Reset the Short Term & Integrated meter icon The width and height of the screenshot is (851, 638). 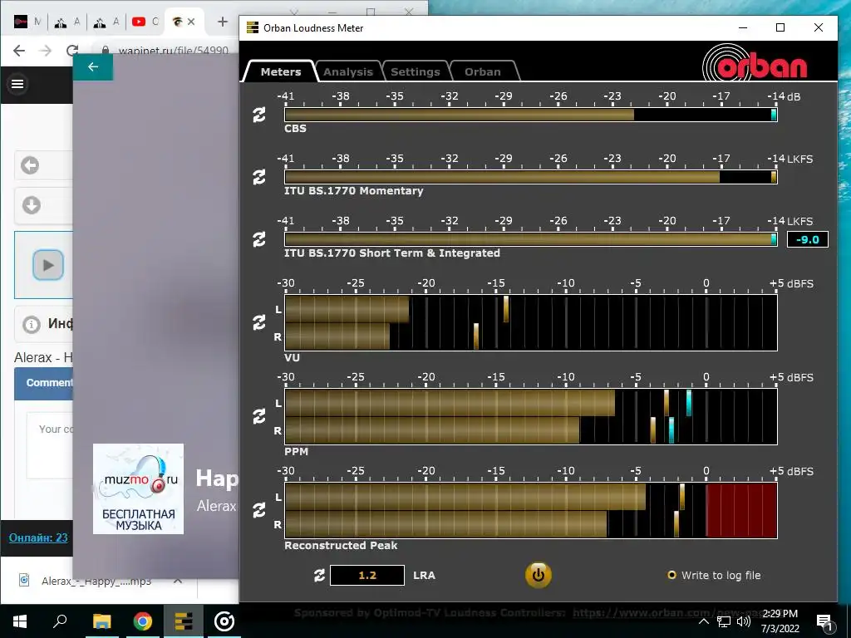point(259,239)
